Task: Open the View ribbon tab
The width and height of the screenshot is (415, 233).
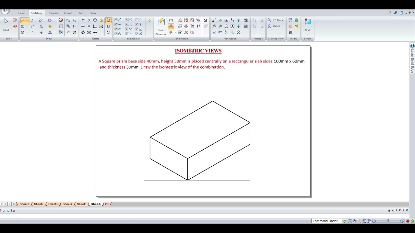Action: pyautogui.click(x=93, y=13)
